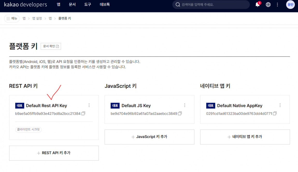Click the 네이티브 앱 키 section heading
Screen dimensions: 298x172
pyautogui.click(x=215, y=86)
